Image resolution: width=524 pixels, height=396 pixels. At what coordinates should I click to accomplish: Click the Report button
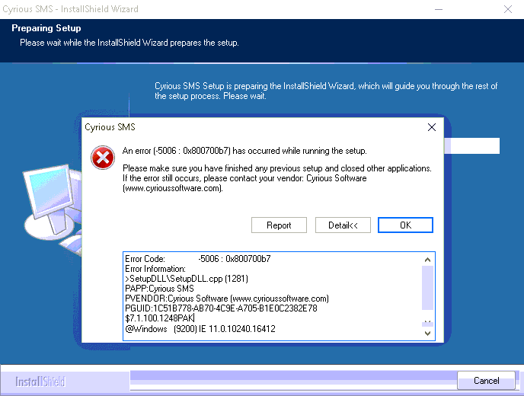[x=279, y=225]
